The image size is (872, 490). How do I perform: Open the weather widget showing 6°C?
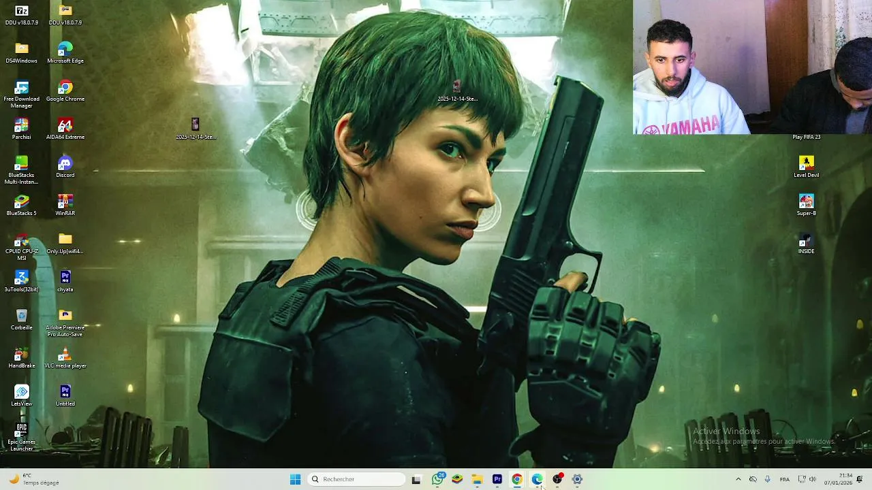(x=33, y=479)
